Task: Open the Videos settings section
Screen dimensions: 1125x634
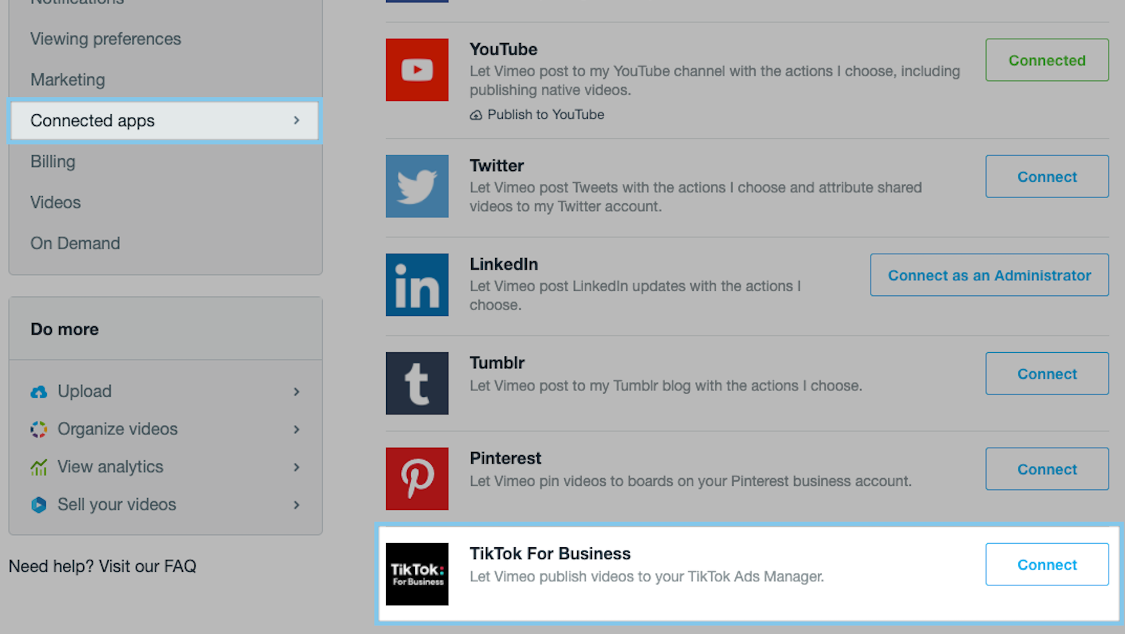Action: click(56, 202)
